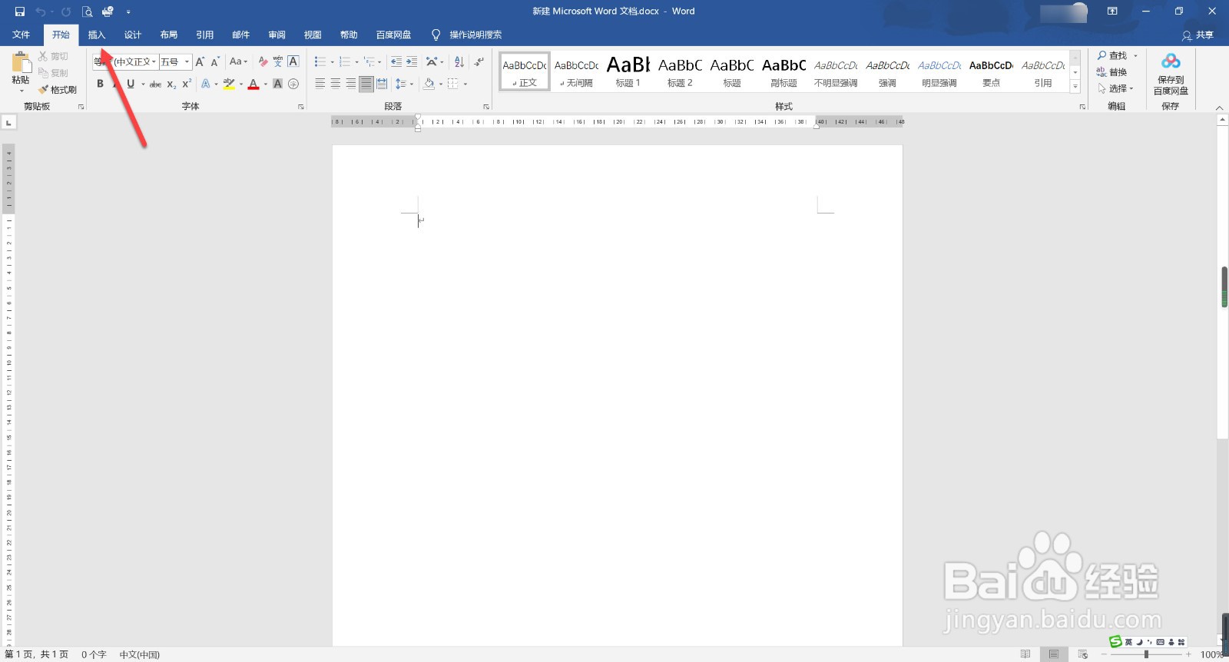Open the File (文件) tab
Image resolution: width=1229 pixels, height=662 pixels.
22,35
